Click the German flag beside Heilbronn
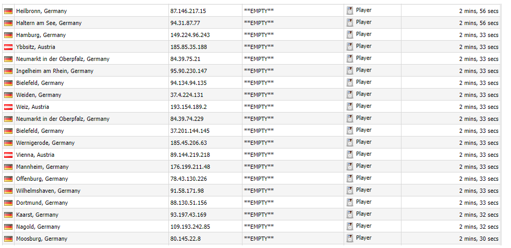This screenshot has height=248, width=511. [x=8, y=11]
